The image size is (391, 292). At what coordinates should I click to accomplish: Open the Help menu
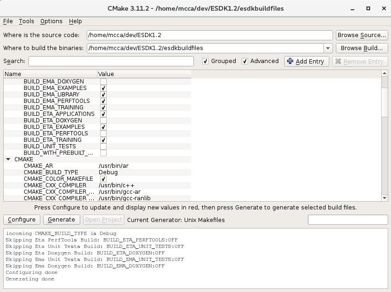75,21
